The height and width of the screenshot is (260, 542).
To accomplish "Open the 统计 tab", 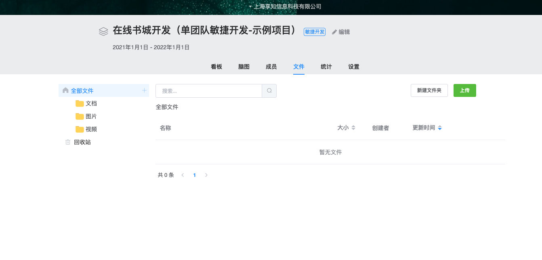I will coord(326,67).
